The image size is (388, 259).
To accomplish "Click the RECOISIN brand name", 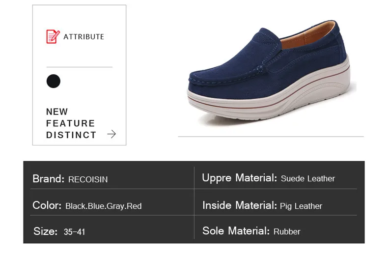I will click(x=88, y=179).
